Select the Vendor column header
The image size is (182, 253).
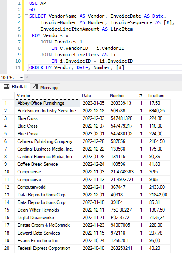point(47,96)
